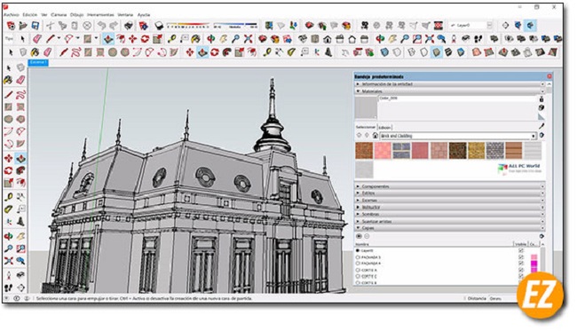Select the CORTE C layer radio button

358,276
